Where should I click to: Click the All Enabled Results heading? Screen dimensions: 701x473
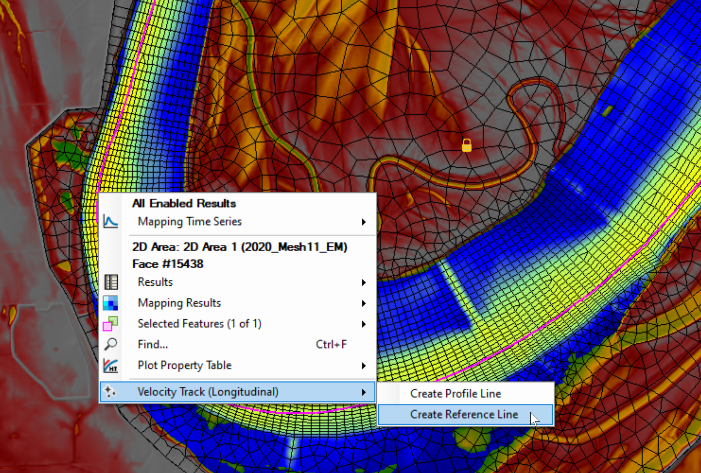[184, 204]
